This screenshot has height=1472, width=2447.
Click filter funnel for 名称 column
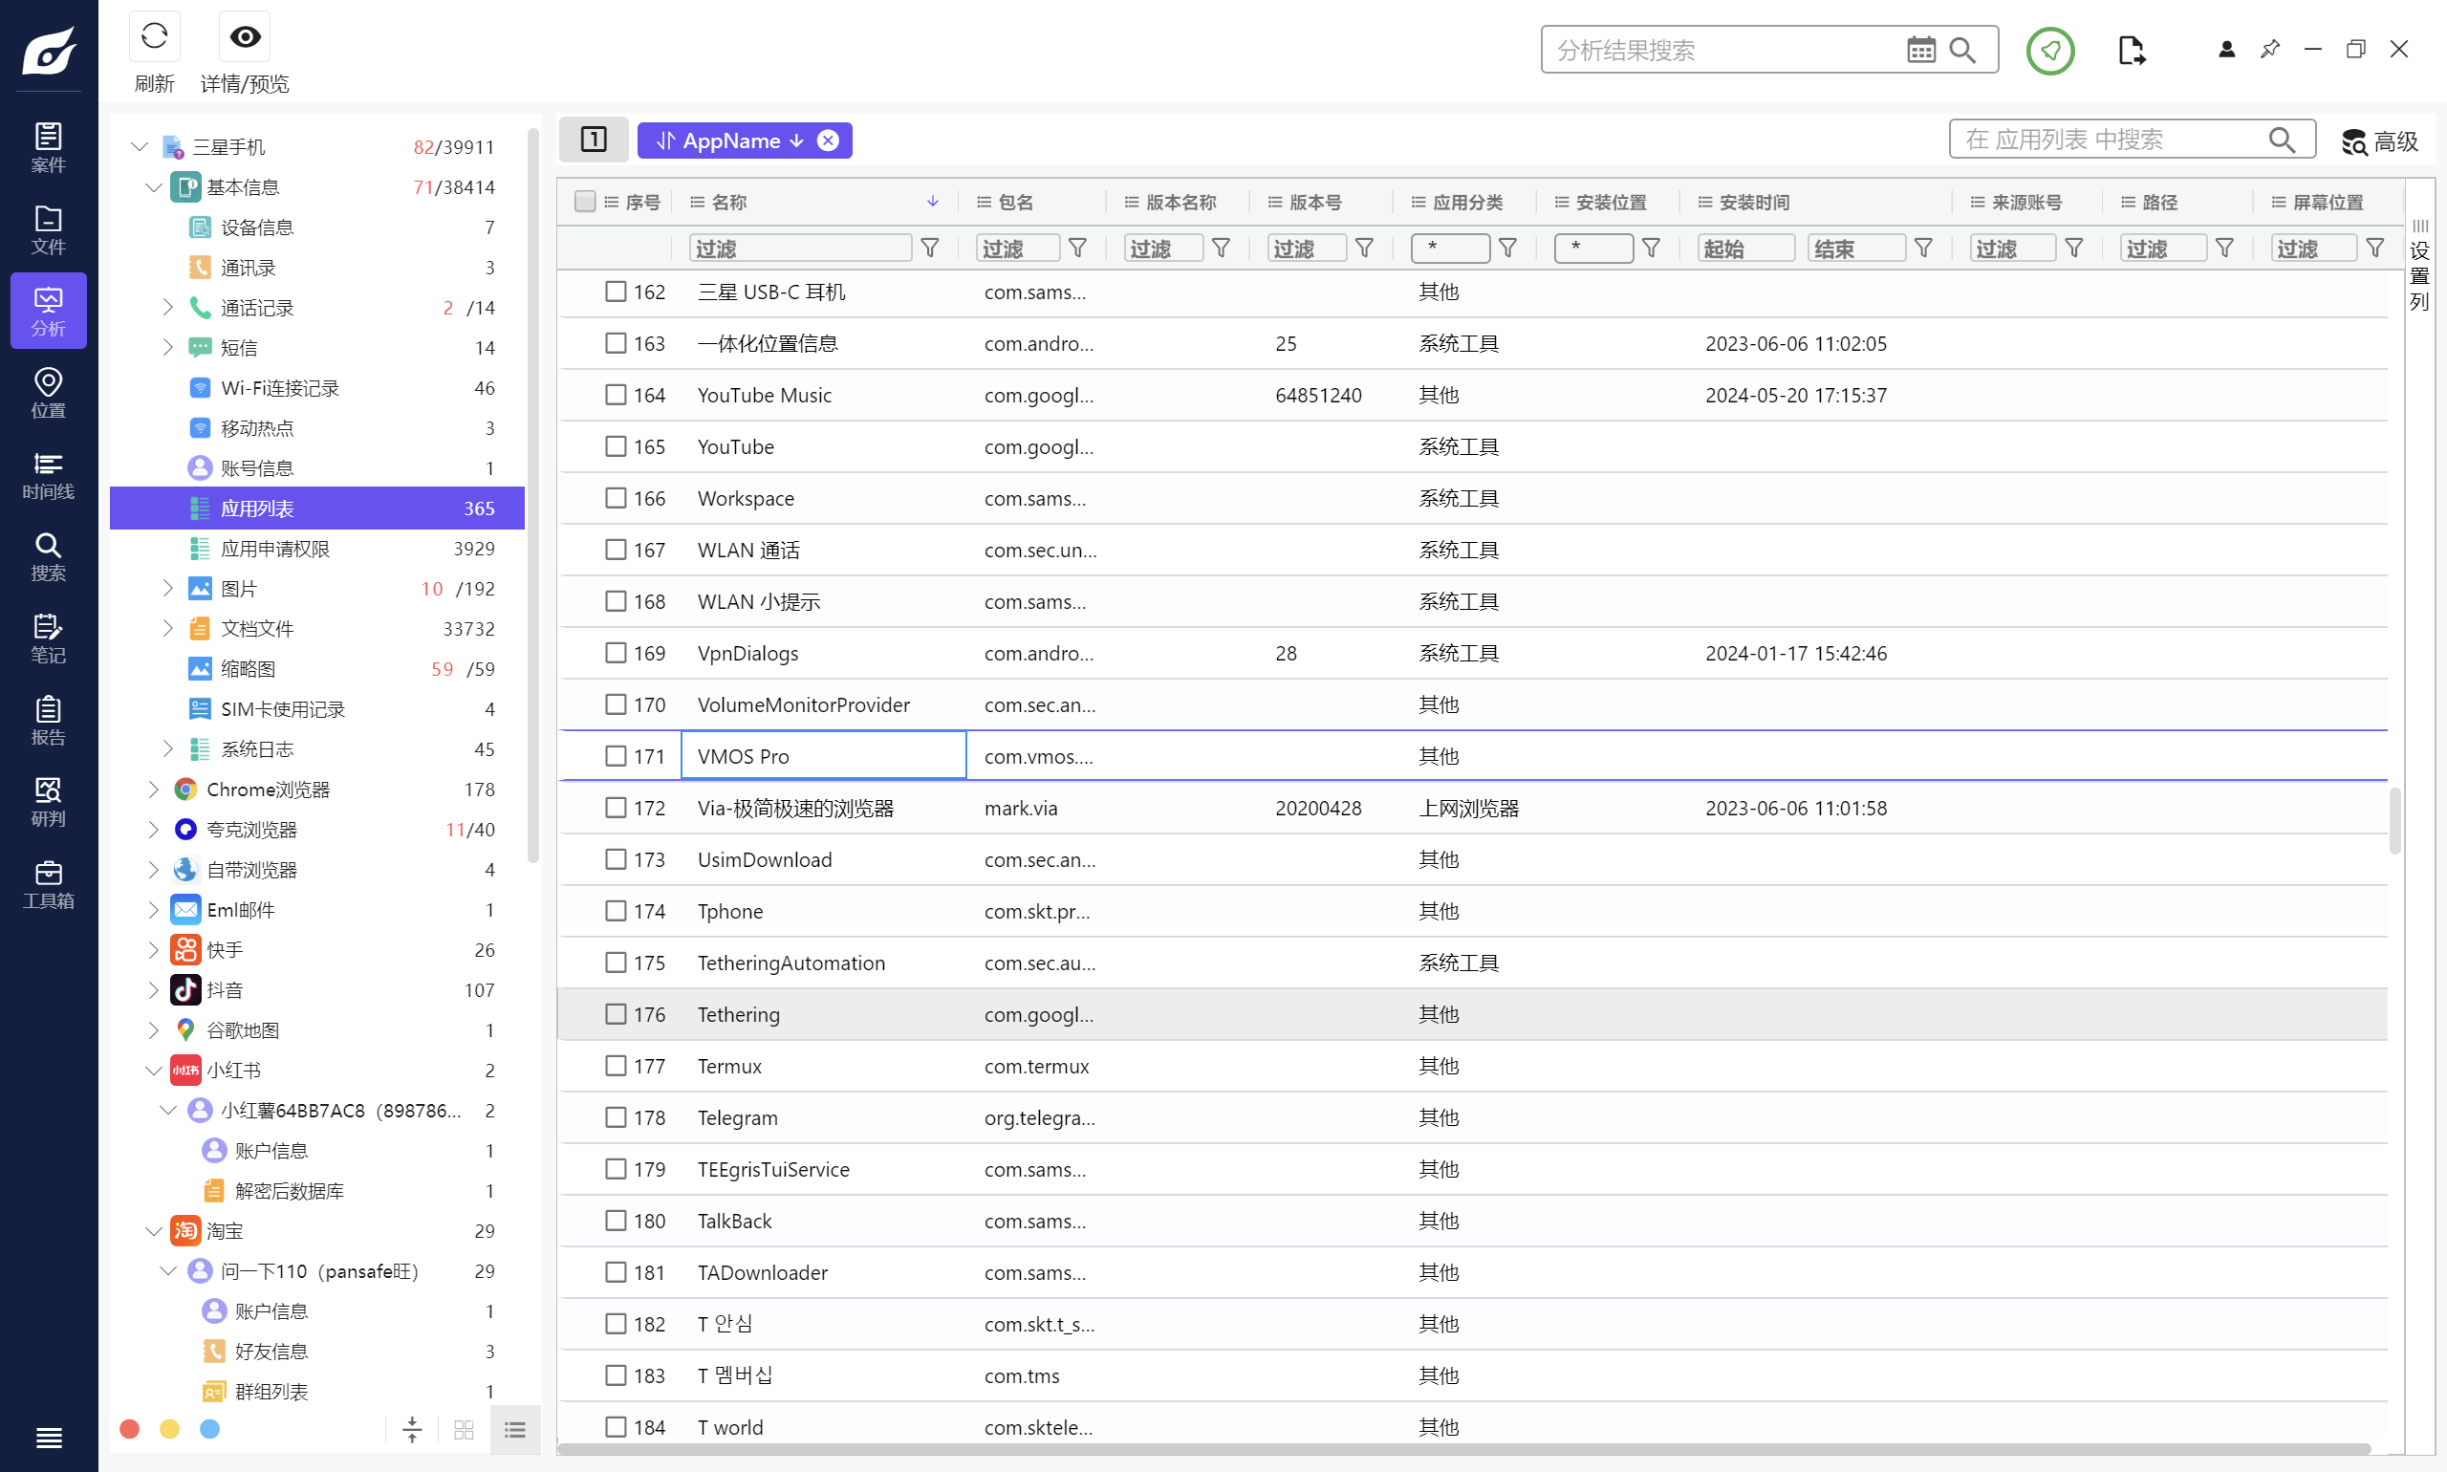pos(930,248)
